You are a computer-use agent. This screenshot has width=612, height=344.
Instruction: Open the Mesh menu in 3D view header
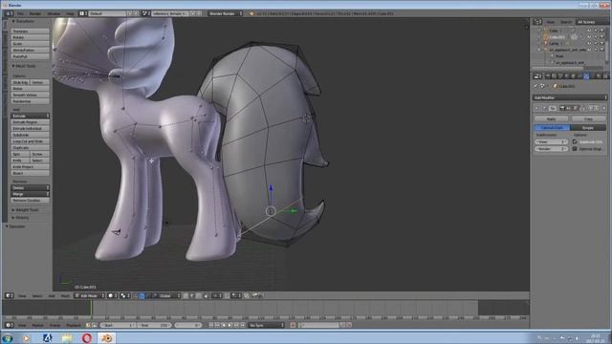coord(65,296)
